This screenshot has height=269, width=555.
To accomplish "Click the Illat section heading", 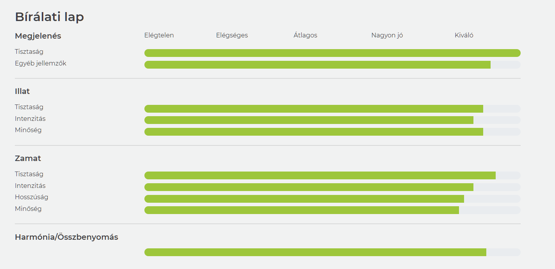I will coord(22,91).
